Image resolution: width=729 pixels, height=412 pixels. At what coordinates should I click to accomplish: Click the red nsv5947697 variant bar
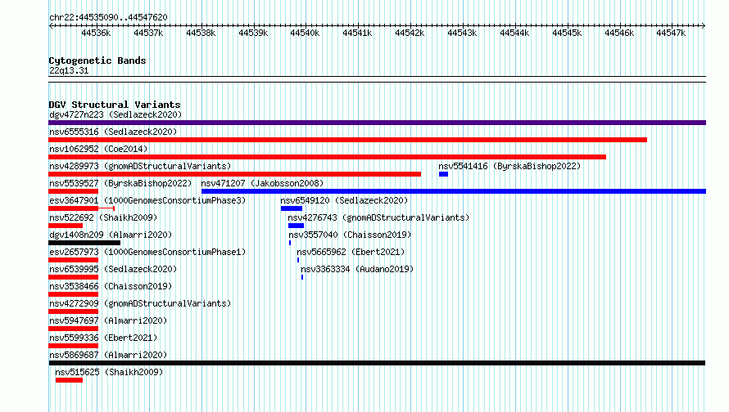click(x=74, y=329)
